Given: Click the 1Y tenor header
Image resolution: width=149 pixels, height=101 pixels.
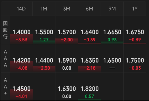Looking at the screenshot, I should [135, 9].
